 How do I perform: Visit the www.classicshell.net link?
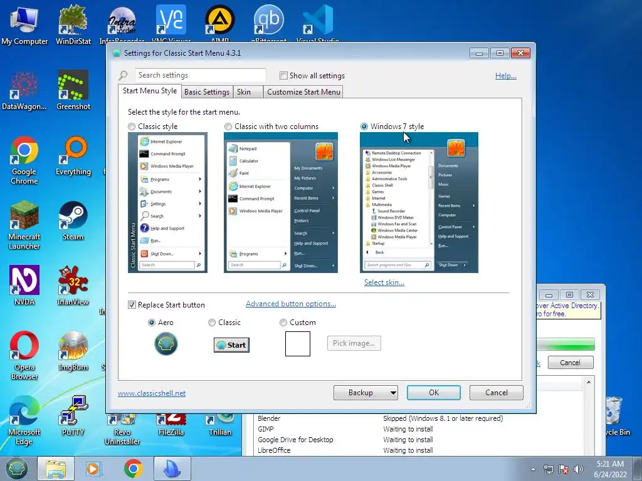pos(152,393)
